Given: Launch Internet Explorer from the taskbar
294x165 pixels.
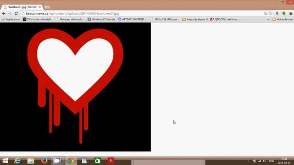Looking at the screenshot, I should click(17, 161).
